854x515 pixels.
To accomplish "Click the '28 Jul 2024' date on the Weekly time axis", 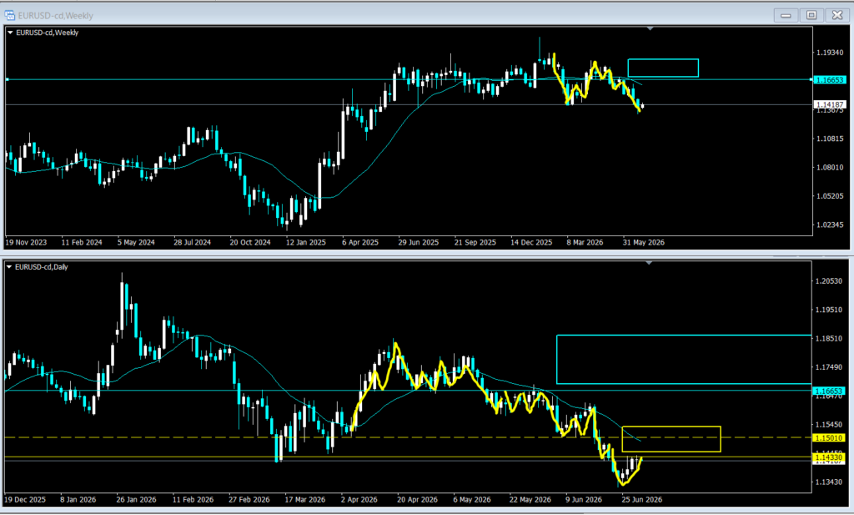I will [x=193, y=243].
